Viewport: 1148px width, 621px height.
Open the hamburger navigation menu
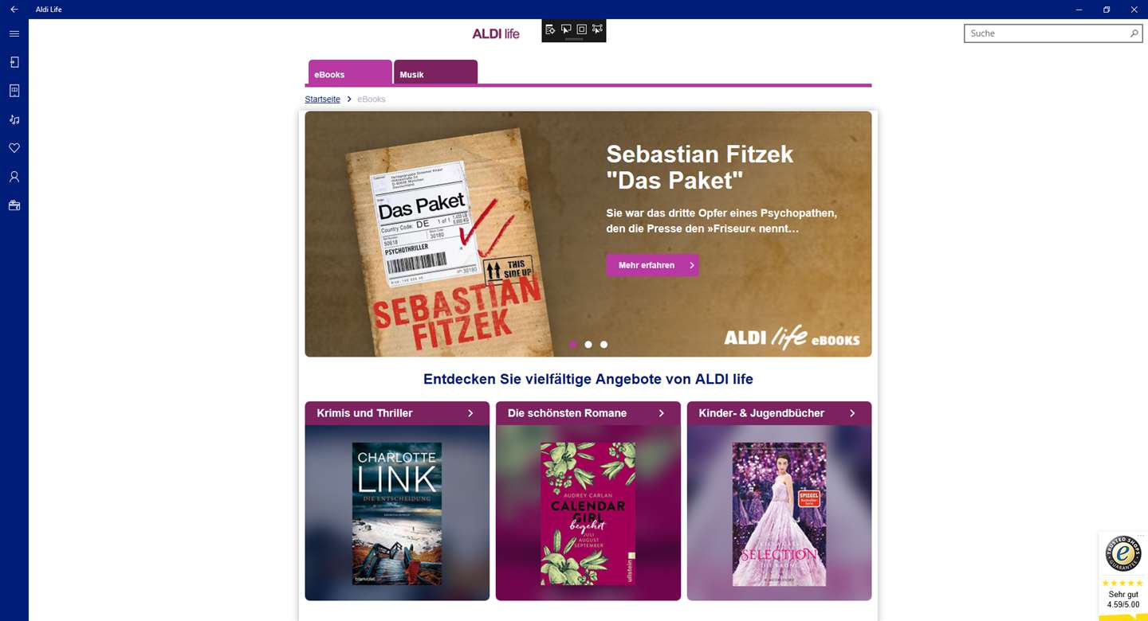[14, 33]
